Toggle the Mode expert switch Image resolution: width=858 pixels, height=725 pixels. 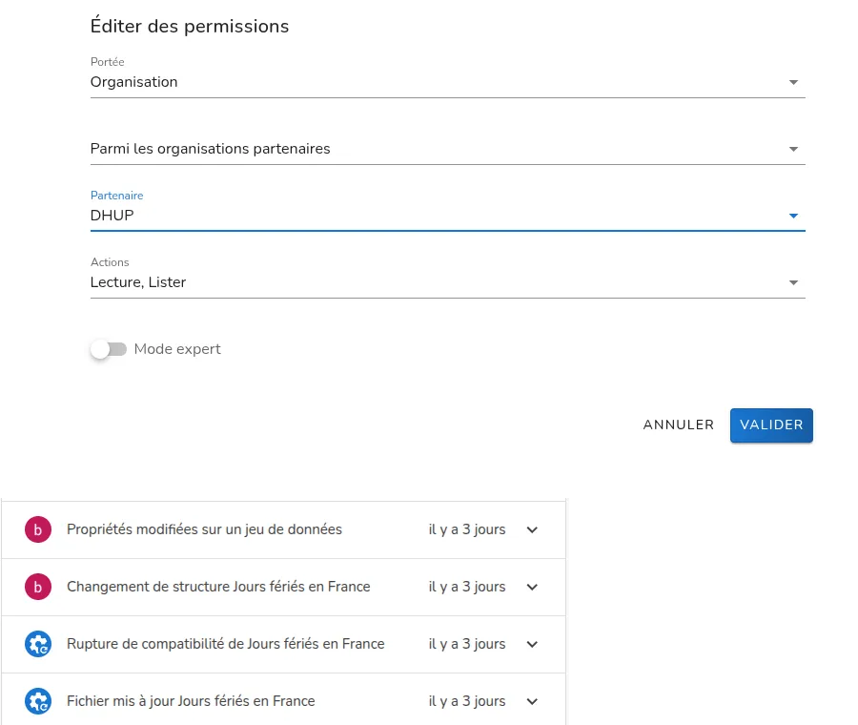click(x=109, y=349)
